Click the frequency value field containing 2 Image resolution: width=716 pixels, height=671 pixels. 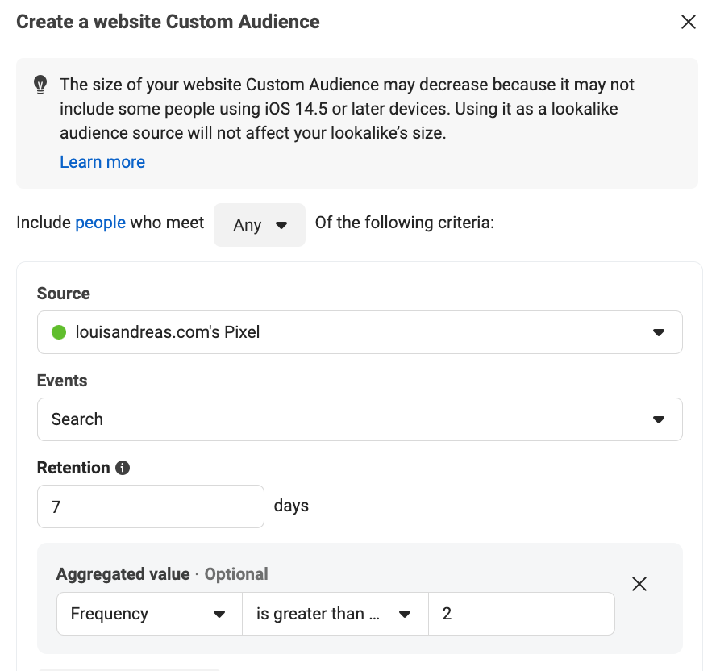click(x=522, y=614)
